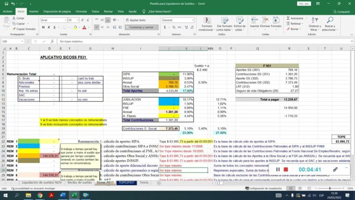Toggle italic with the K button
The height and width of the screenshot is (200, 355).
click(49, 27)
